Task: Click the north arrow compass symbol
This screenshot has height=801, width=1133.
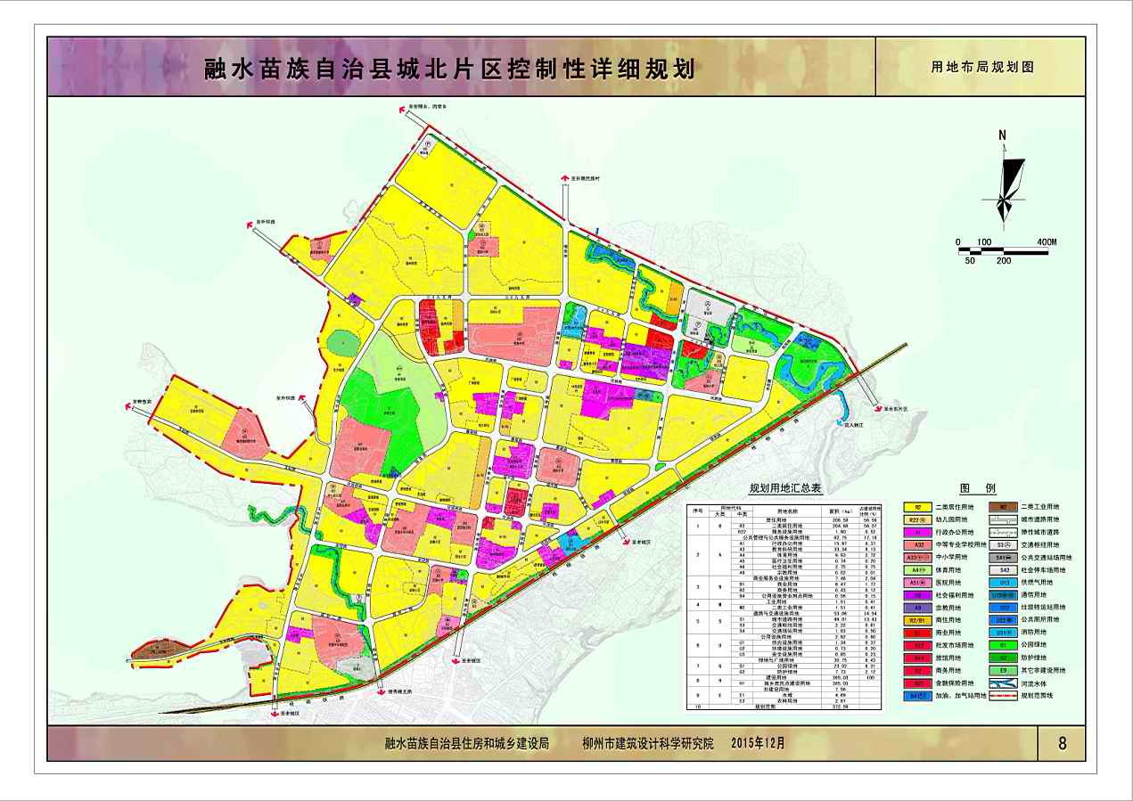Action: click(x=1005, y=180)
